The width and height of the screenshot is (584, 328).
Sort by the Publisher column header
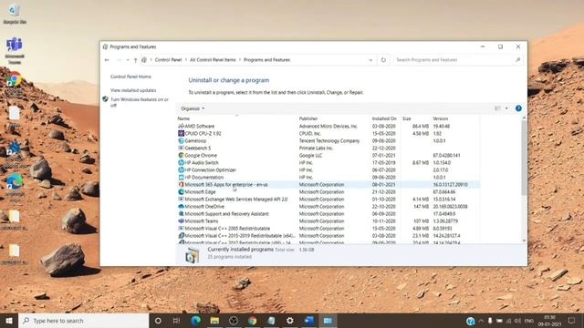click(x=308, y=118)
